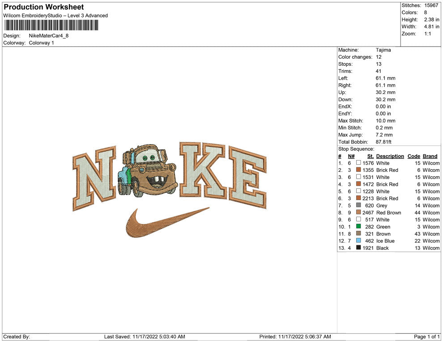Screen dimensions: 443x341
Task: Click the Brand column header
Action: tap(430, 156)
